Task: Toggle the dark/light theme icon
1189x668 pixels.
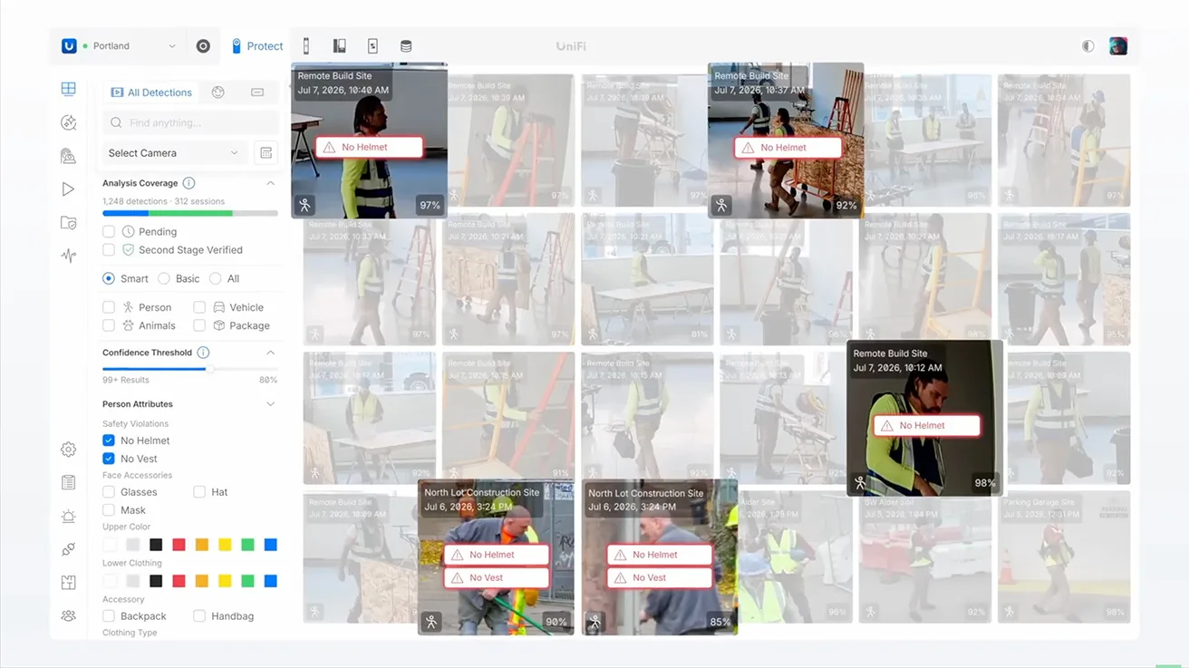Action: pos(1087,46)
